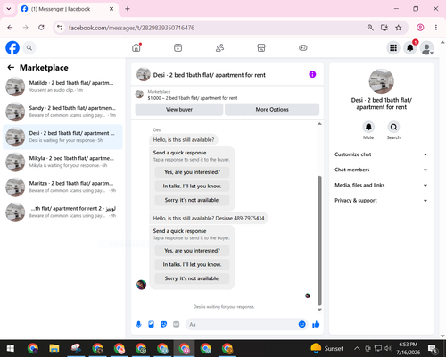Open new browser tab plus button
The image size is (446, 357).
(x=128, y=9)
